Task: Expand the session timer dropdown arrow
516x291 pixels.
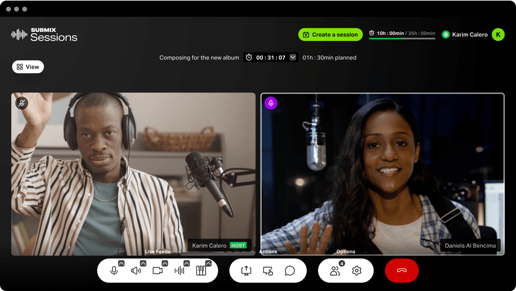Action: point(293,57)
